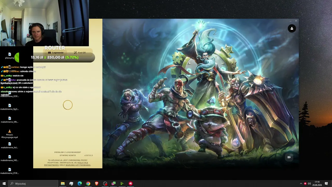This screenshot has width=332, height=187.
Task: Select the makeitmeme_0pj3 desktop file
Action: click(10, 107)
